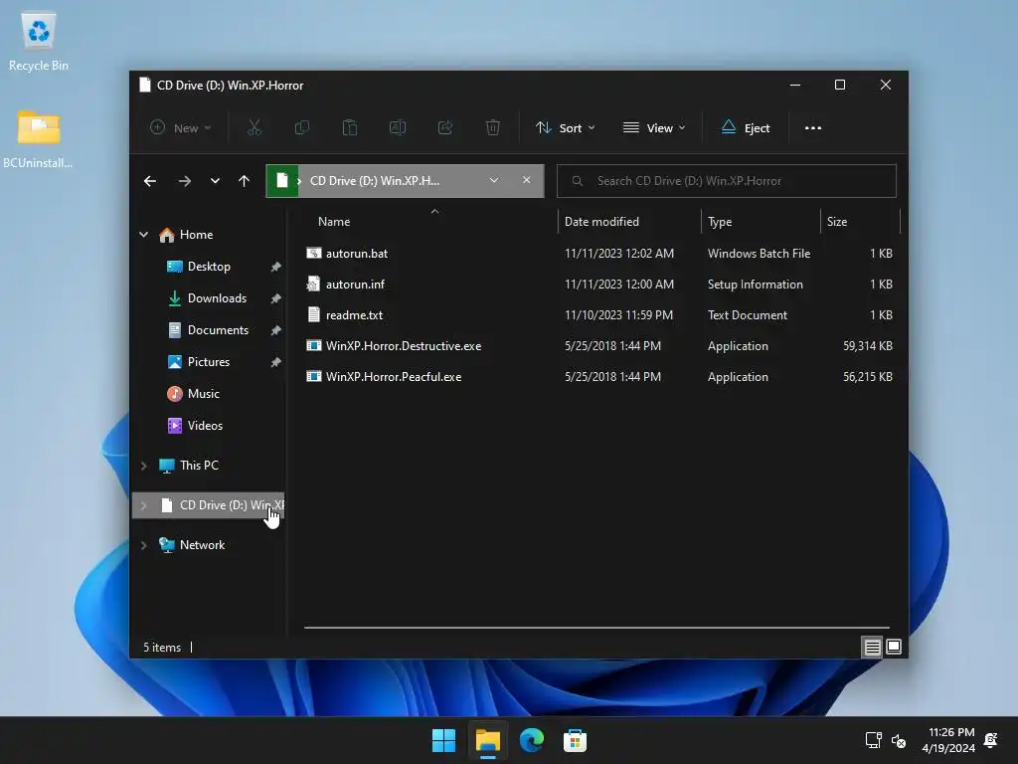Click the Share icon in toolbar

pos(445,128)
